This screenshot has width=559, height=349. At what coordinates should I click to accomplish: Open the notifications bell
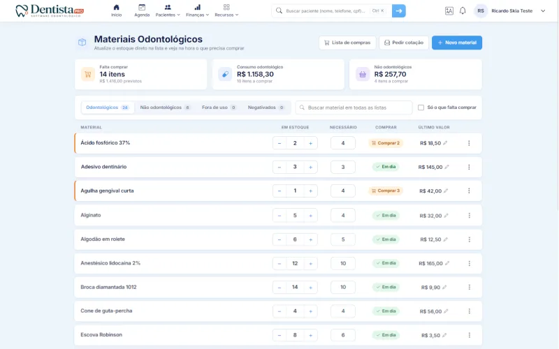click(463, 10)
